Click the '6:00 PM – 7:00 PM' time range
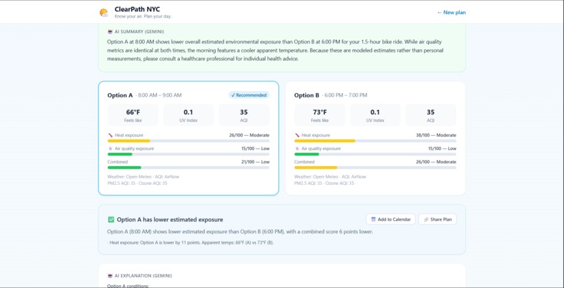Viewport: 564px width, 288px height. pyautogui.click(x=346, y=95)
